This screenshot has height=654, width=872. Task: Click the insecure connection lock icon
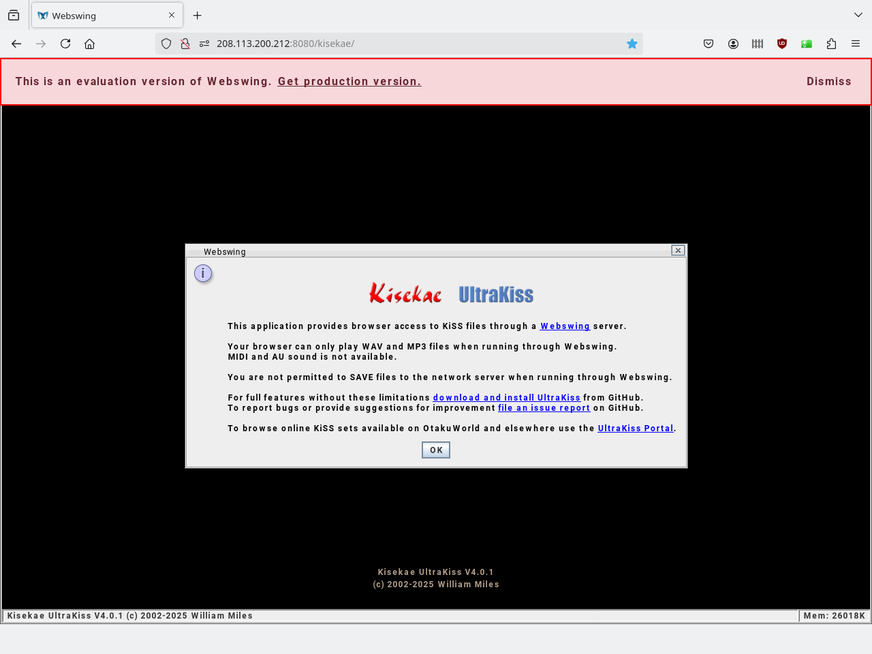point(185,44)
